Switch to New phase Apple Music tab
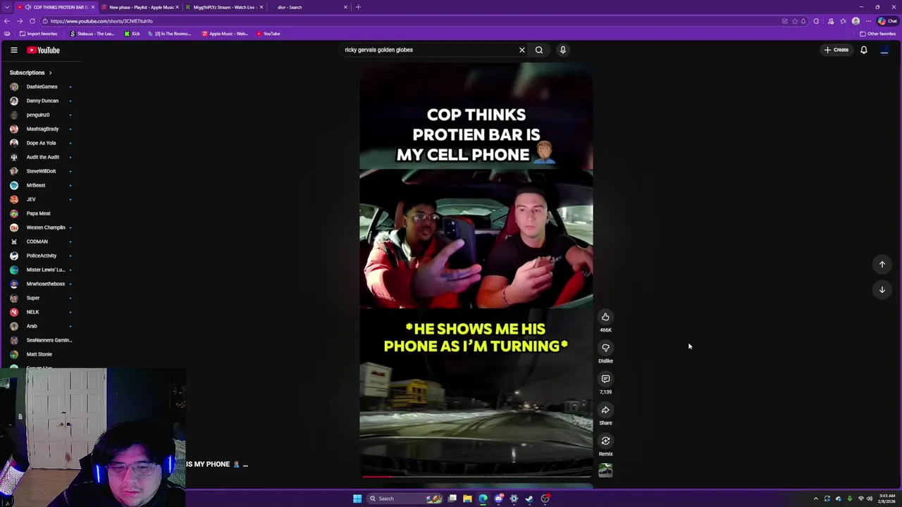The height and width of the screenshot is (507, 902). pyautogui.click(x=140, y=7)
